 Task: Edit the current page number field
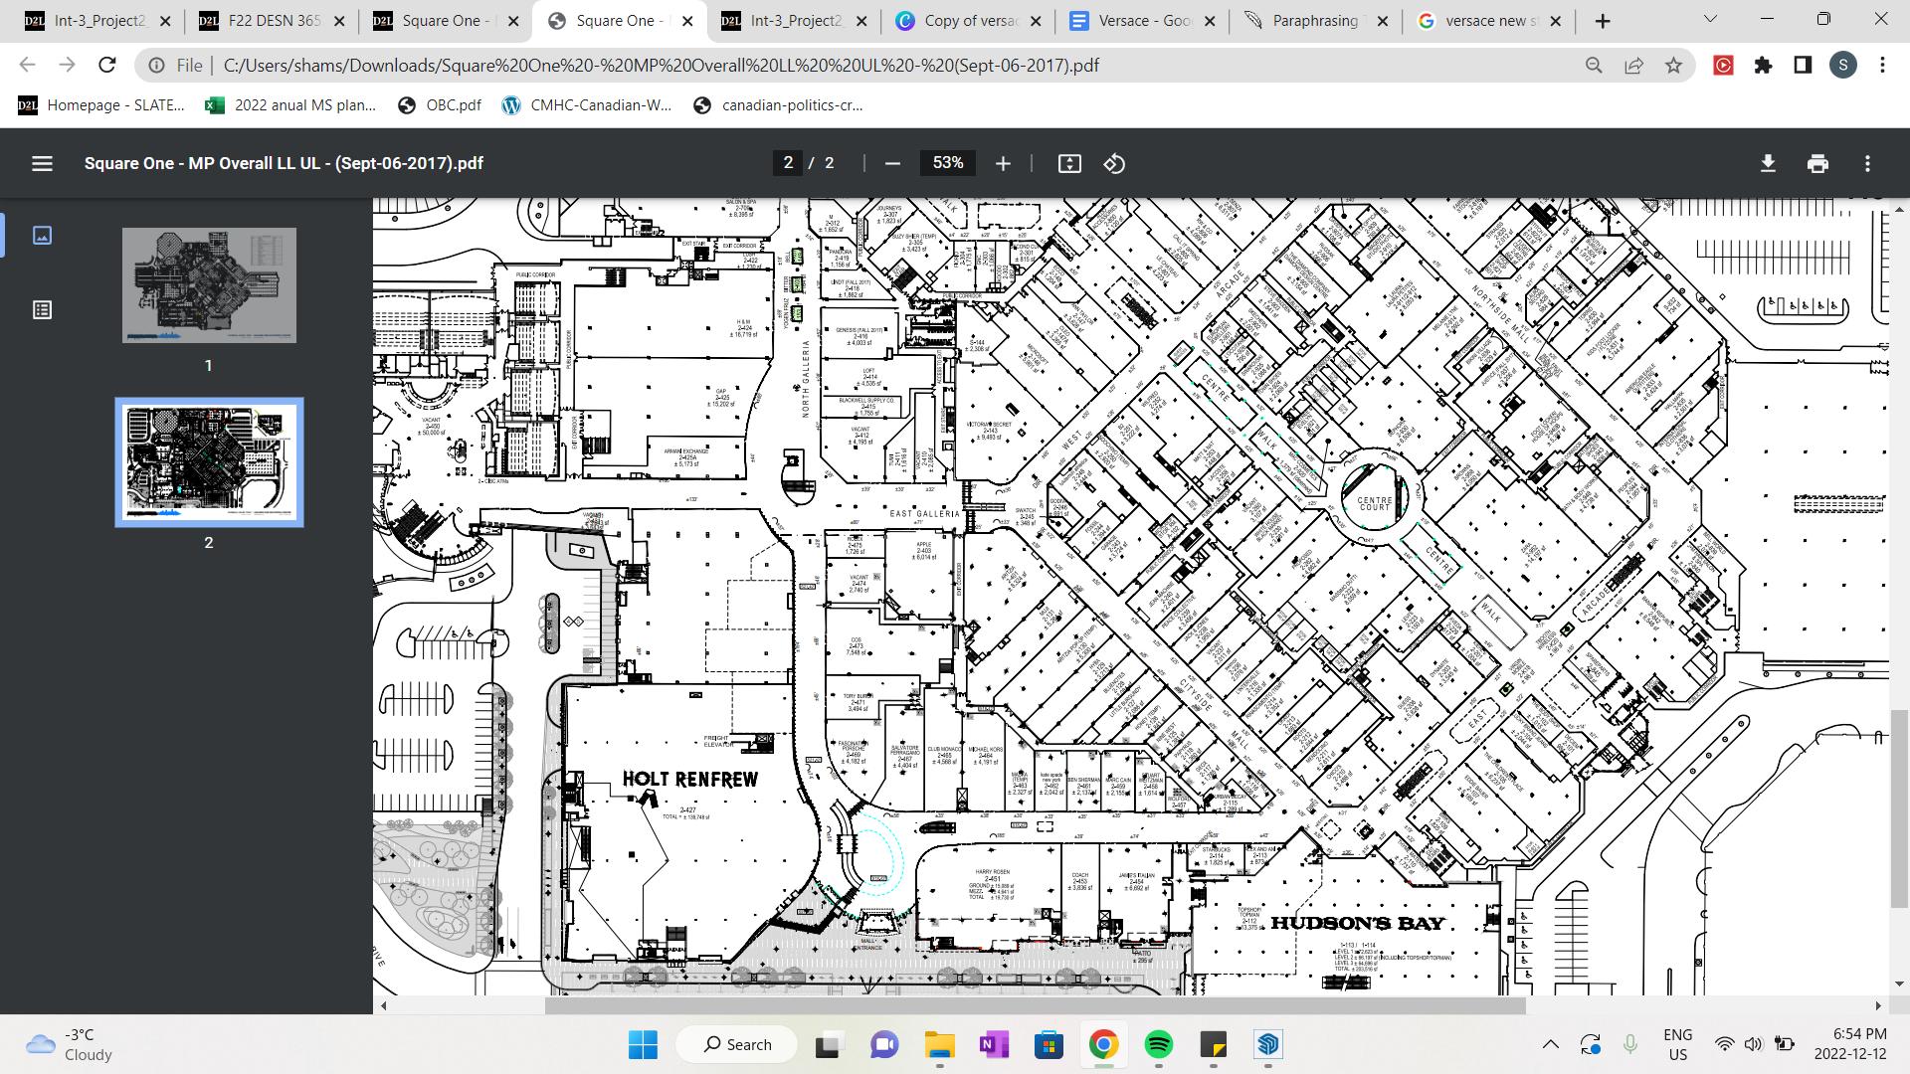788,162
